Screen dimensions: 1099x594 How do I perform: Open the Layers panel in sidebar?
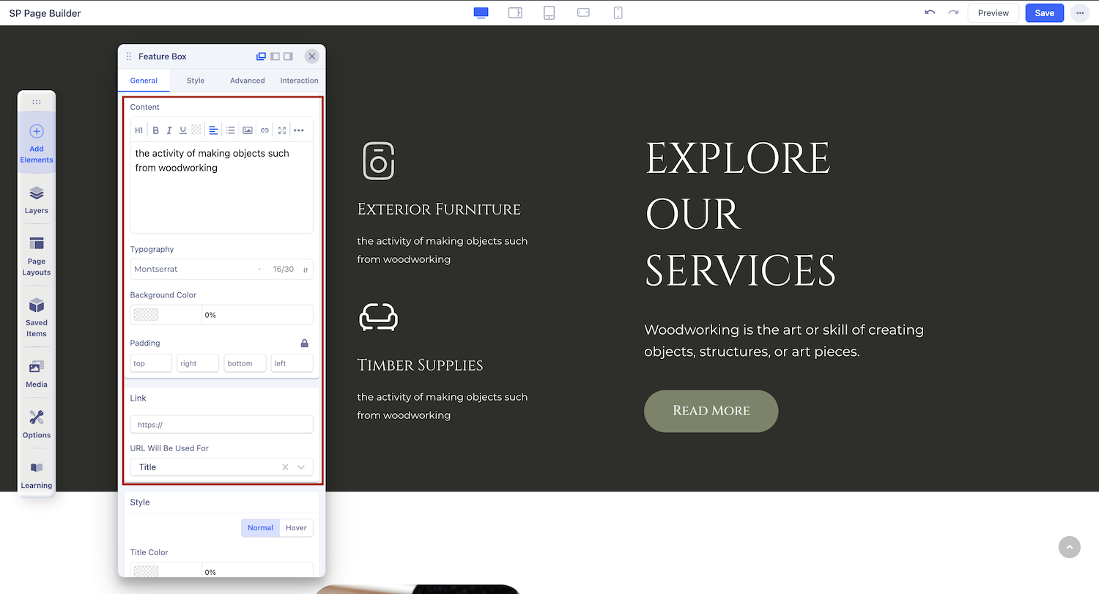click(x=37, y=199)
